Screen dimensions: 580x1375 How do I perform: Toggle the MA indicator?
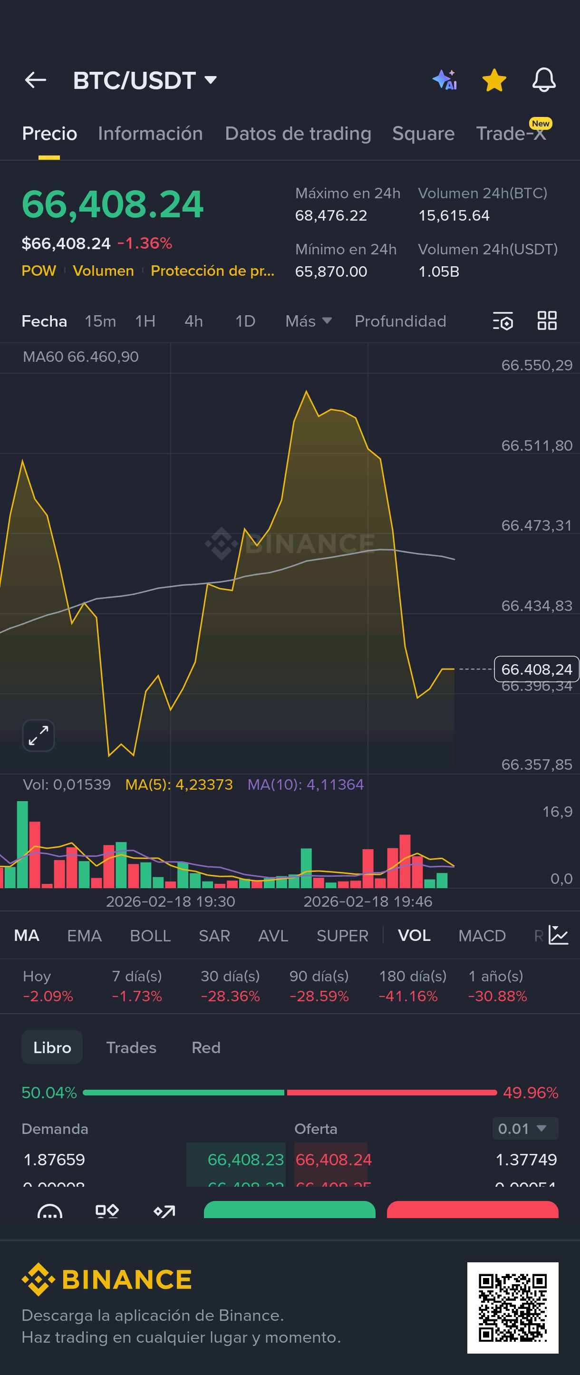[27, 935]
